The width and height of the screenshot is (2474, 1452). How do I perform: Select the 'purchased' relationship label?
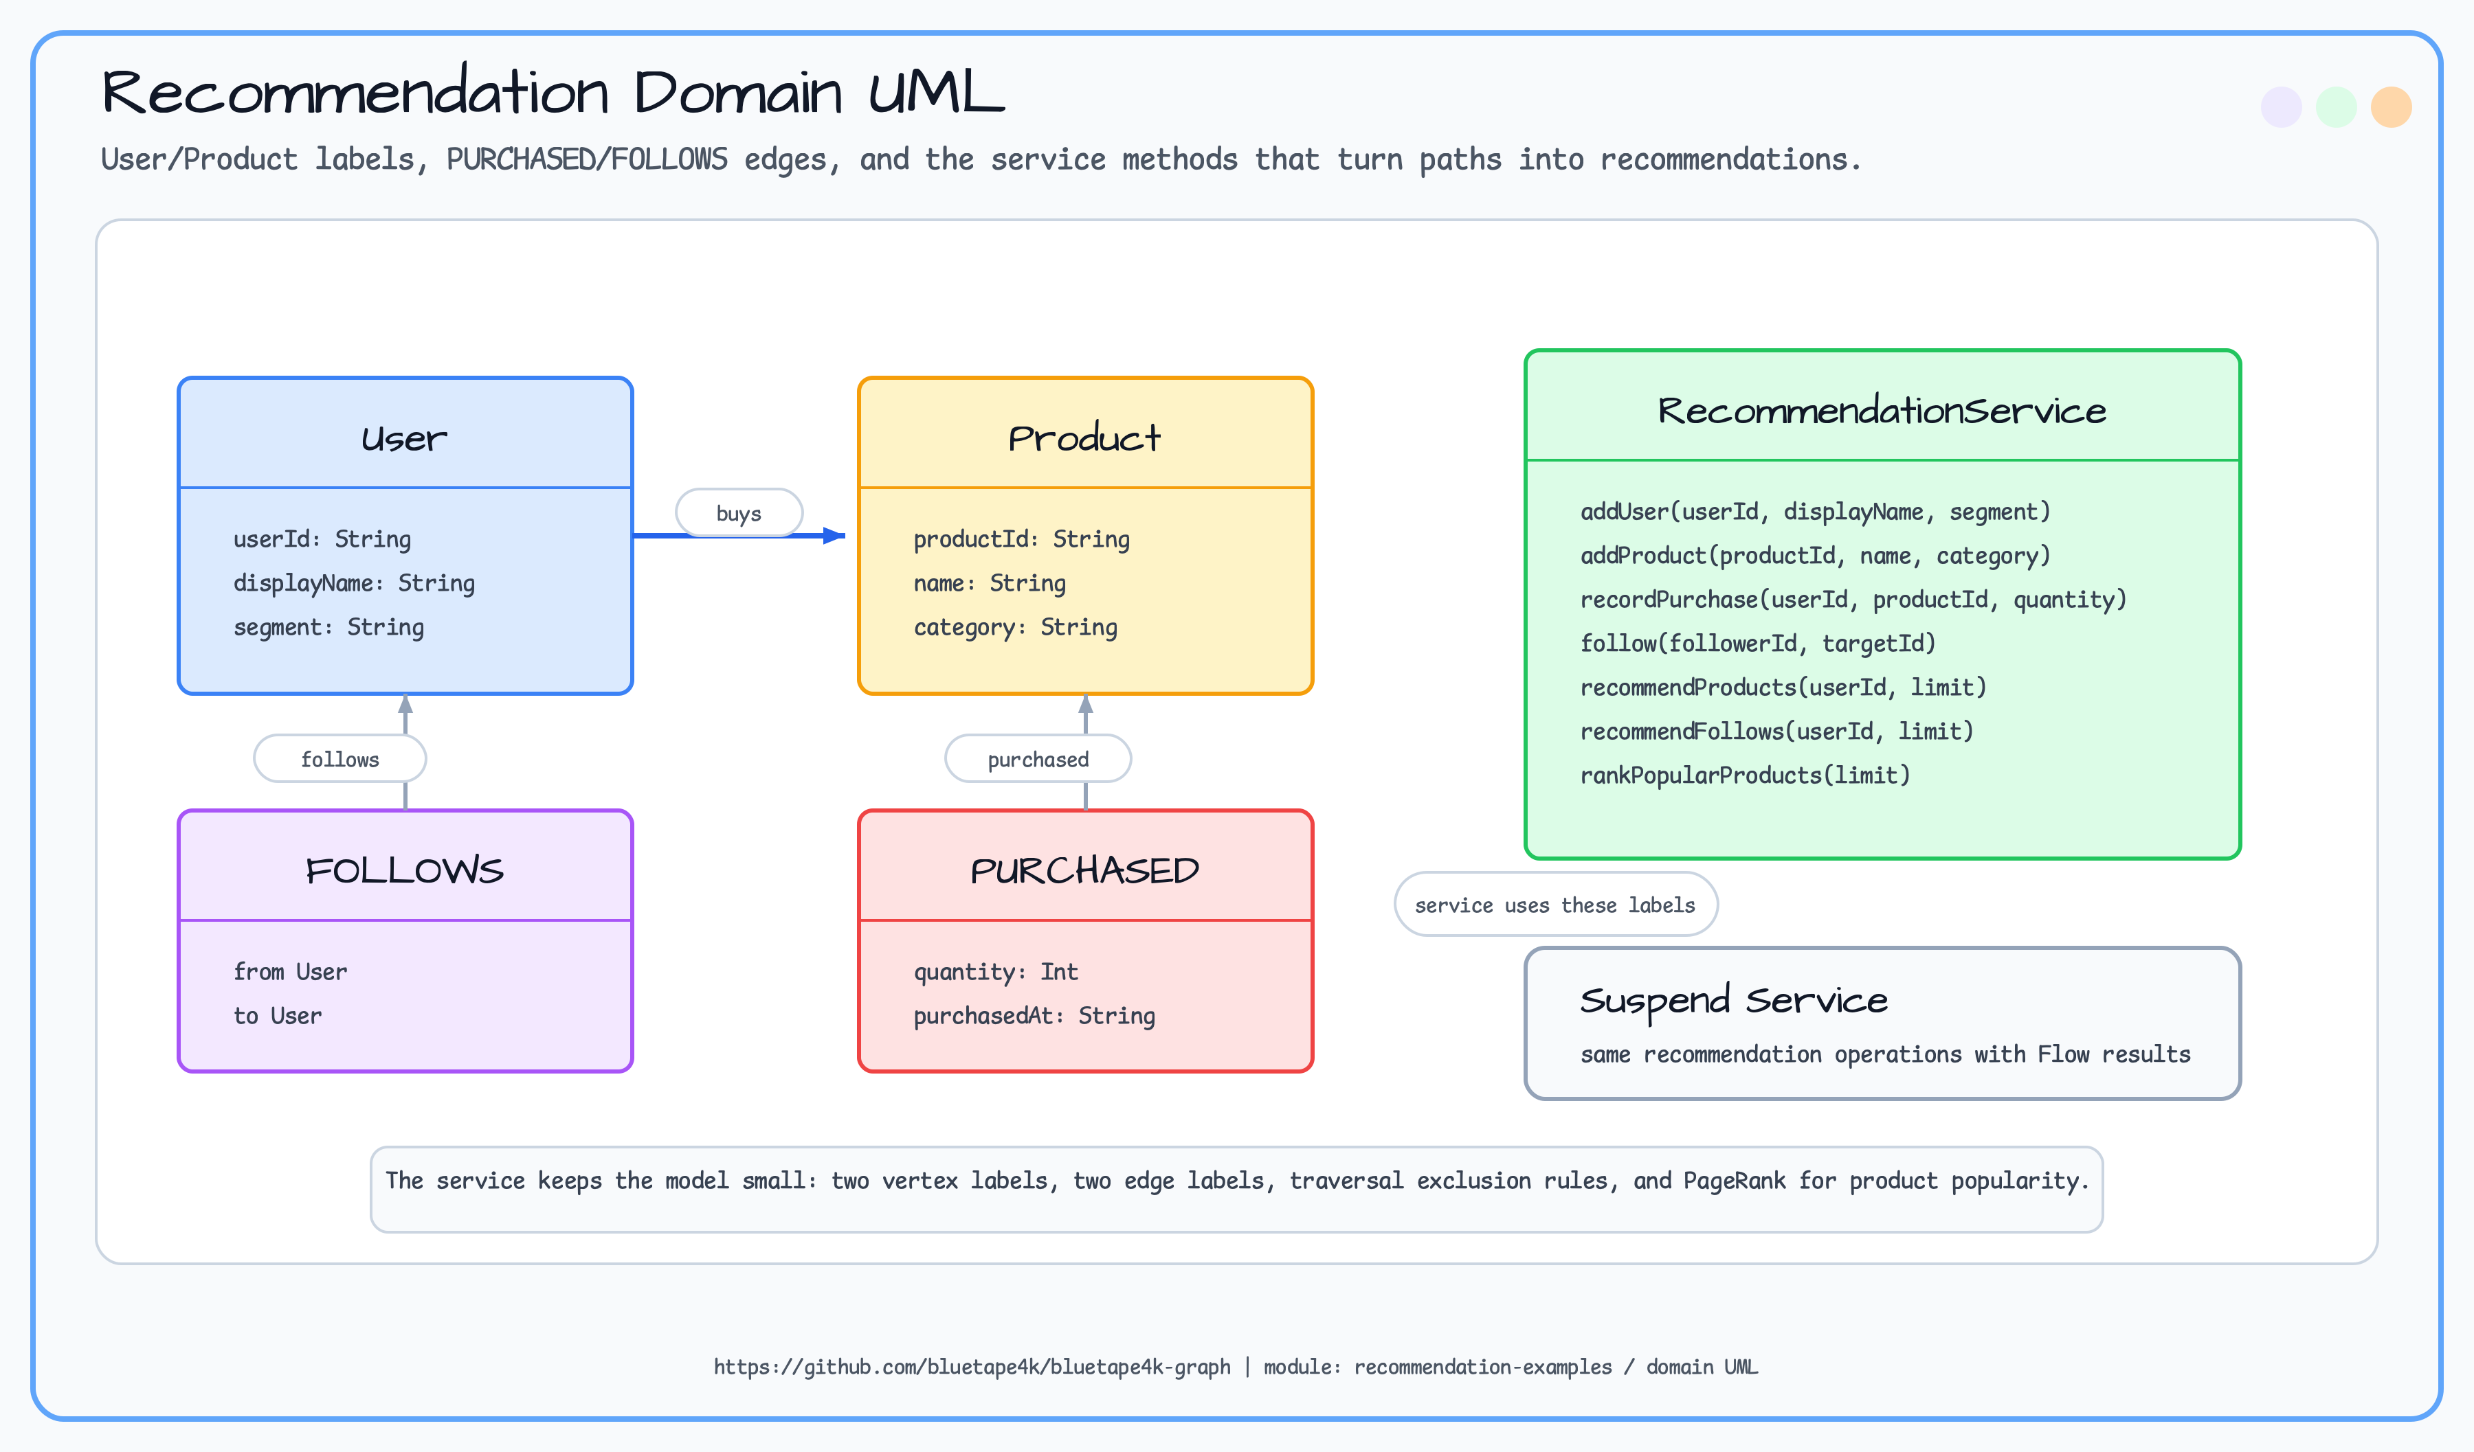(1038, 760)
